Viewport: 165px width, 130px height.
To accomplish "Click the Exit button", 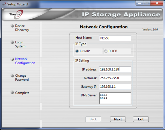I will tap(141, 119).
